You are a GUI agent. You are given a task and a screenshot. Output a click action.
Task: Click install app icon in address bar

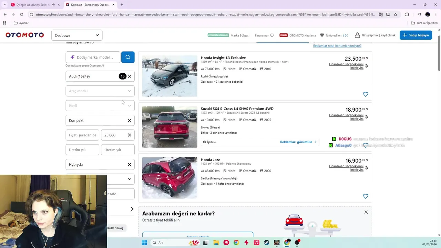388,14
